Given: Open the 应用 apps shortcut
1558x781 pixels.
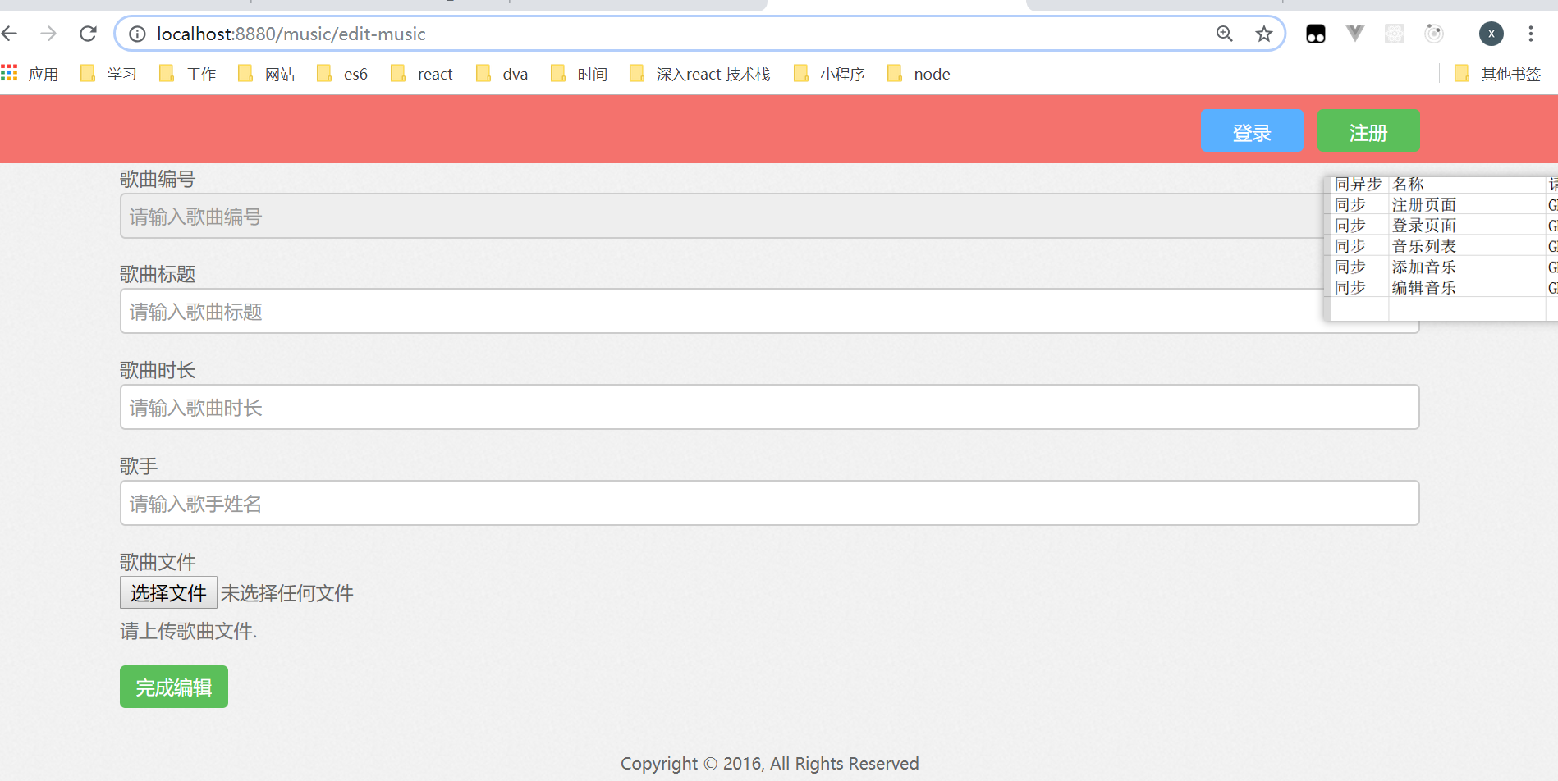Looking at the screenshot, I should pyautogui.click(x=30, y=74).
